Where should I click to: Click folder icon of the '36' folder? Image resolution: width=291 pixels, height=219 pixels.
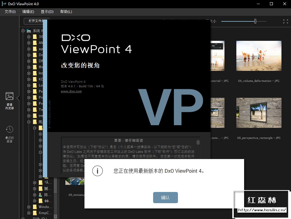pos(35,37)
